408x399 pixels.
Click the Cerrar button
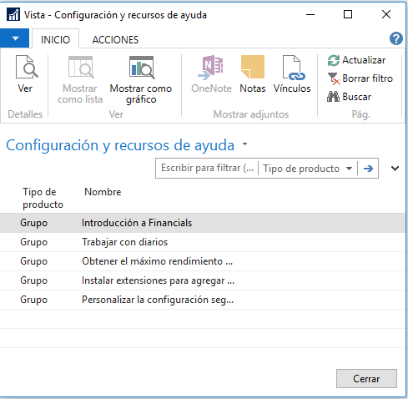coord(366,379)
